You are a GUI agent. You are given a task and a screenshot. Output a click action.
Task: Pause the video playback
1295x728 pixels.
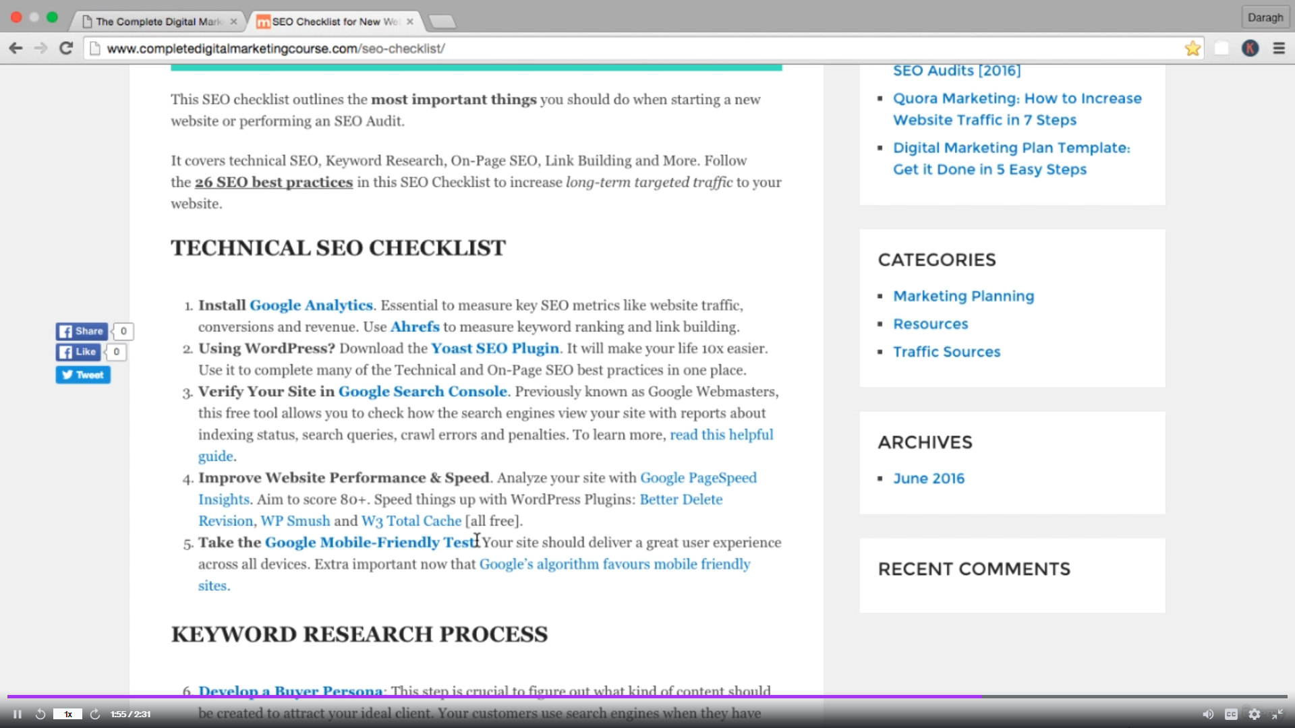[18, 714]
